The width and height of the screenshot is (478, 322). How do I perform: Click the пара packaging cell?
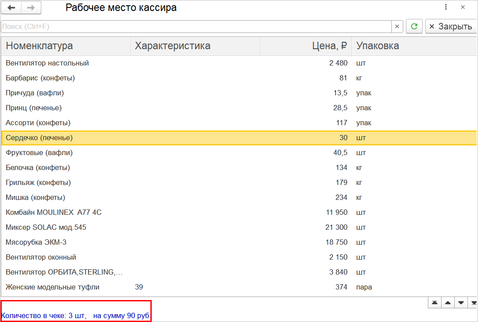click(414, 287)
